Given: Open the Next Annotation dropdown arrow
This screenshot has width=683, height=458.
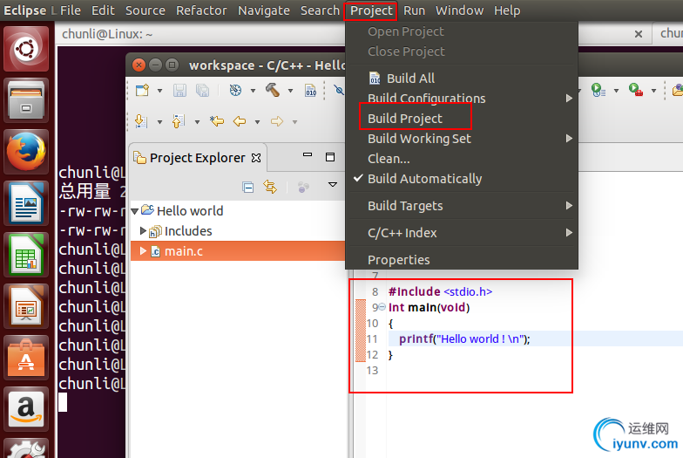Looking at the screenshot, I should 159,122.
